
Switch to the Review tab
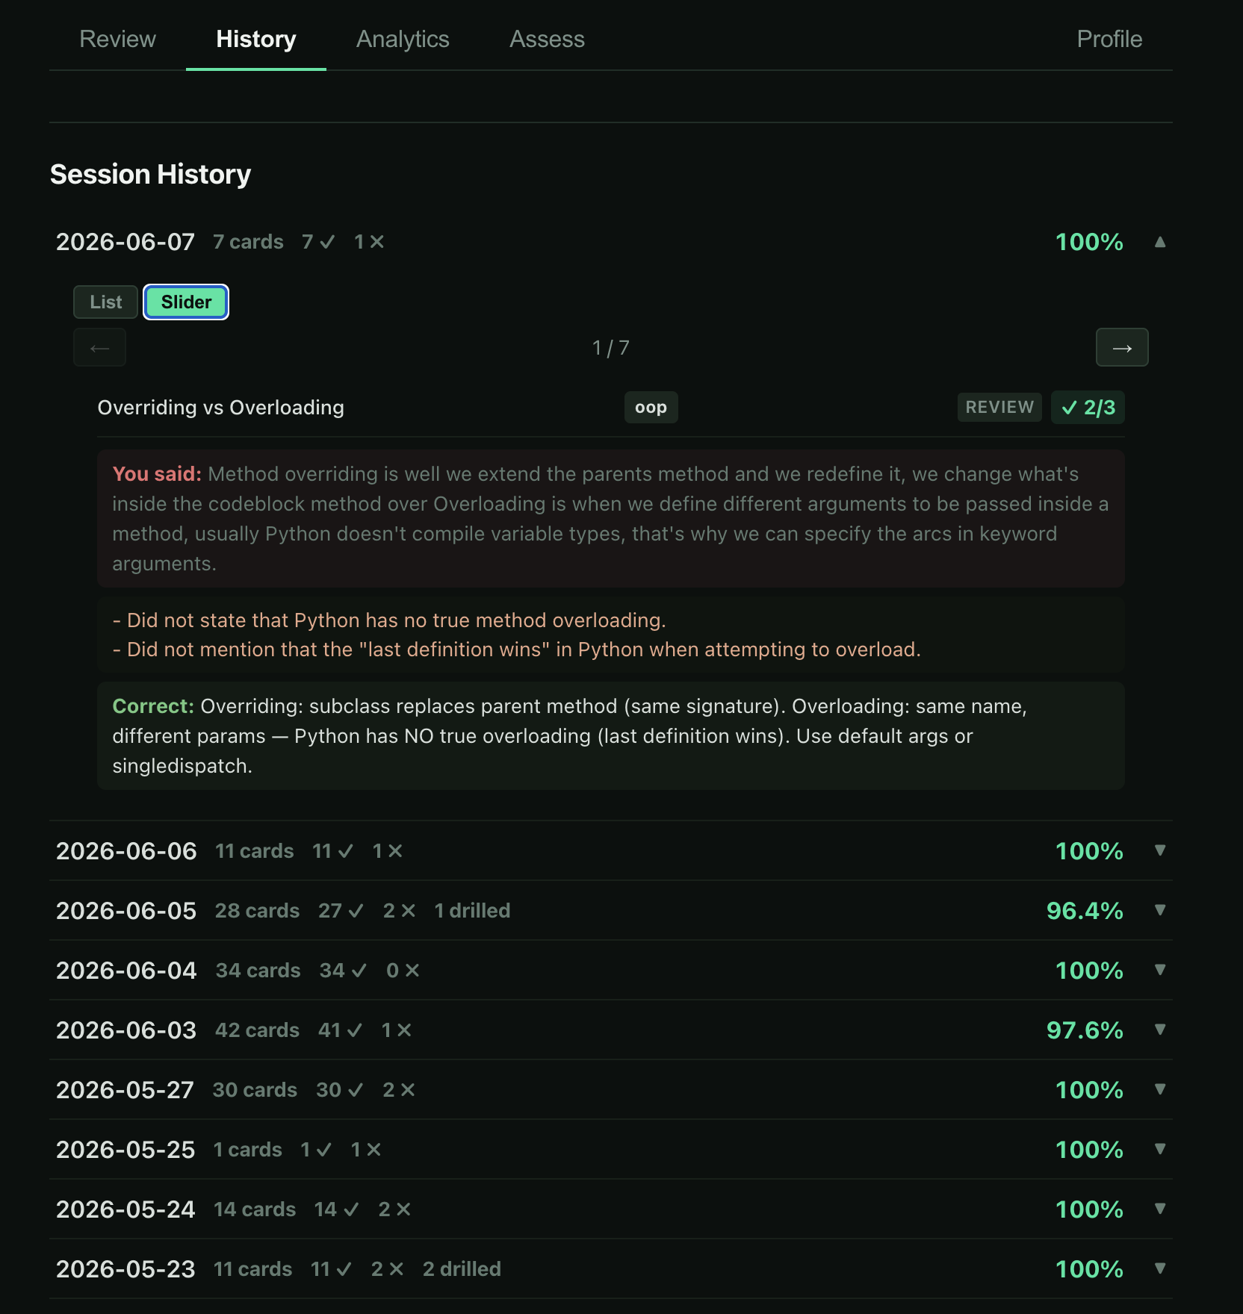(x=118, y=39)
